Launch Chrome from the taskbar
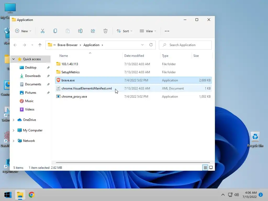This screenshot has height=201, width=268. coord(32,195)
